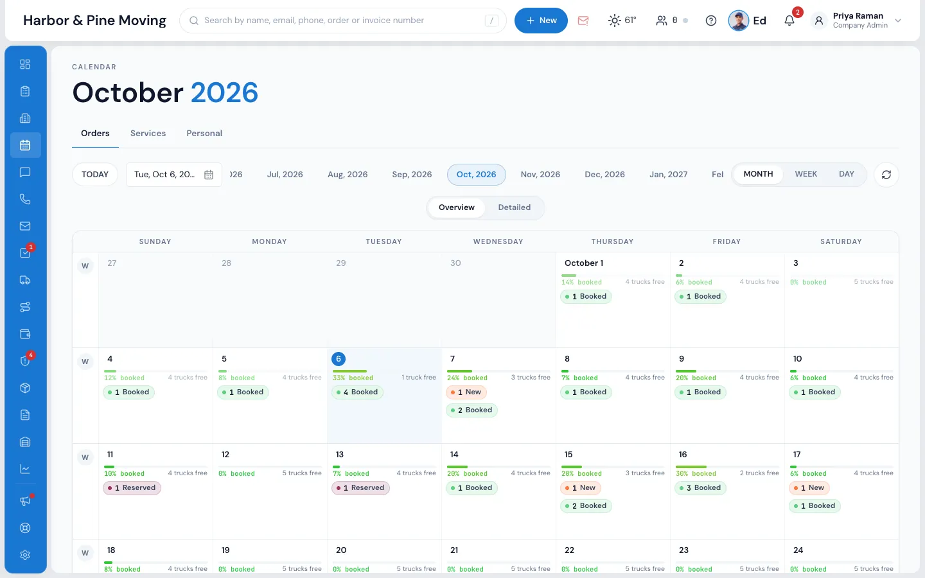Open the dashboard grid icon in sidebar
Screen dimensions: 925x578
[x=25, y=64]
